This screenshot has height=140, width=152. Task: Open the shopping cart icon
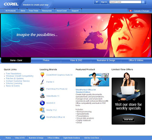pos(97,2)
